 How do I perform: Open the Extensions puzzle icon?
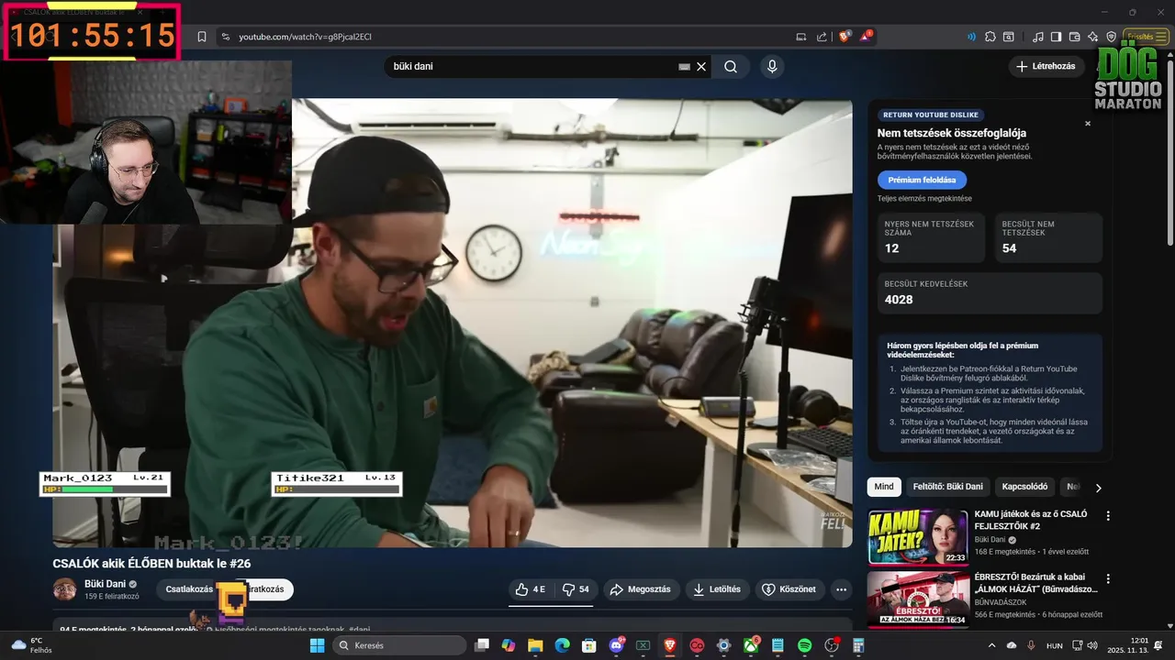pos(990,37)
